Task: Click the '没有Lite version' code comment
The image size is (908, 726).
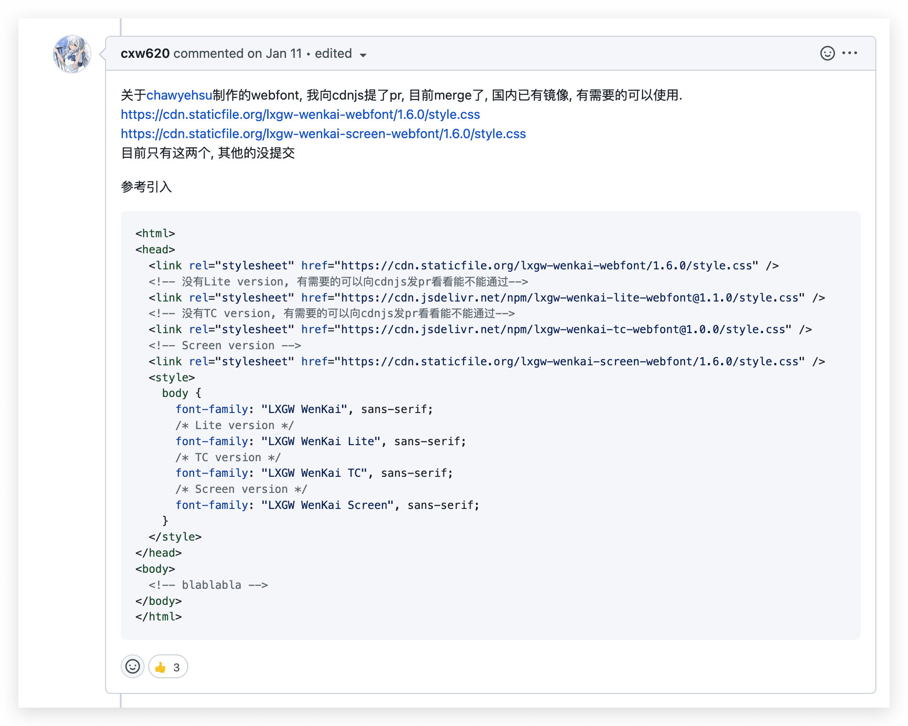Action: [x=338, y=281]
